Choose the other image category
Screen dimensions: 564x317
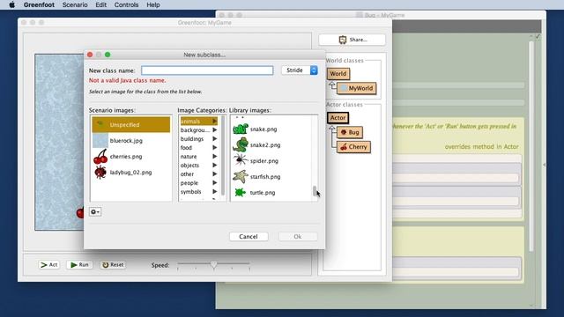click(199, 174)
